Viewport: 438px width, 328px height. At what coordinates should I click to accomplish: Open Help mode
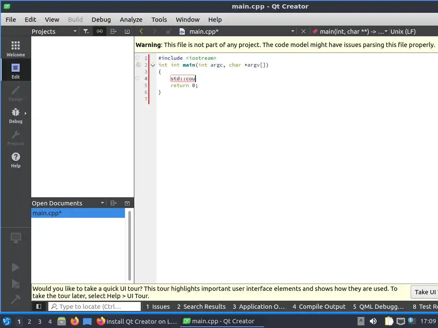tap(16, 160)
